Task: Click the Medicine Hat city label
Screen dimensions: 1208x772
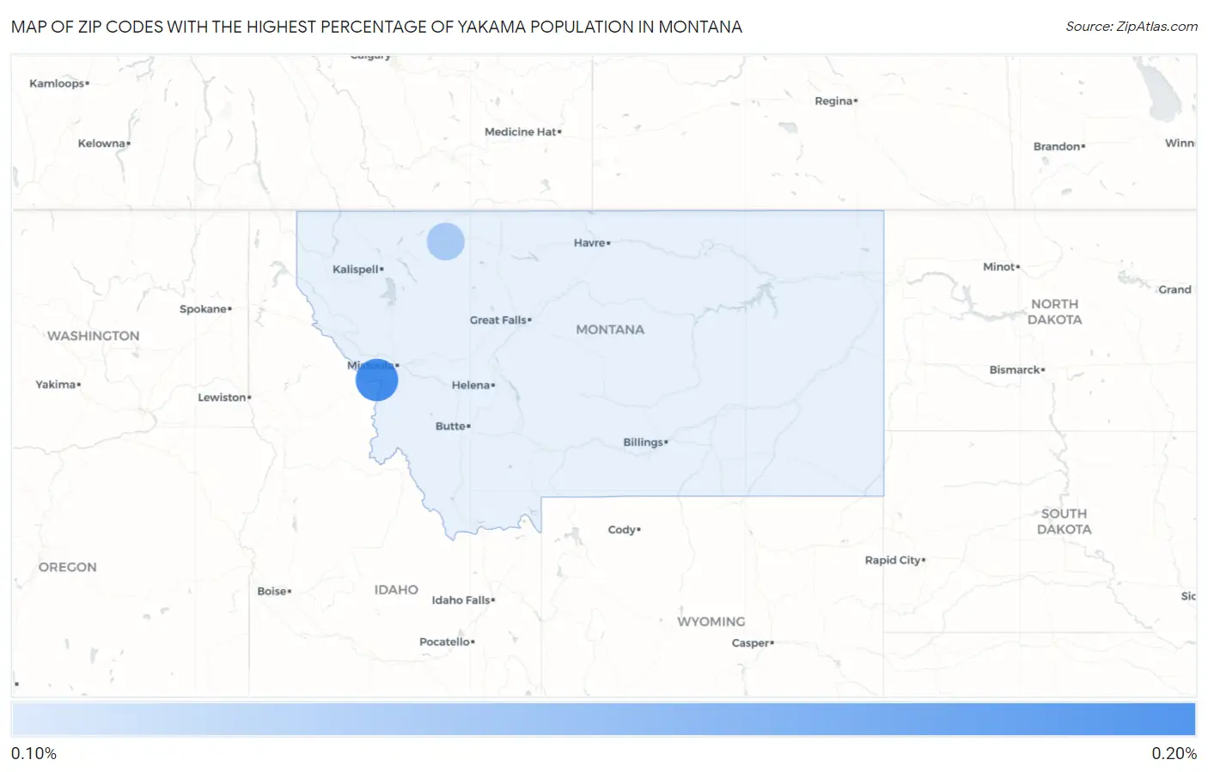Action: click(x=522, y=132)
